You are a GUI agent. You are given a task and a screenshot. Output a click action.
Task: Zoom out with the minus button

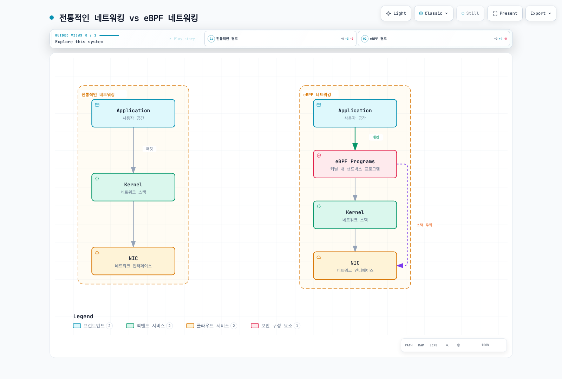coord(471,345)
